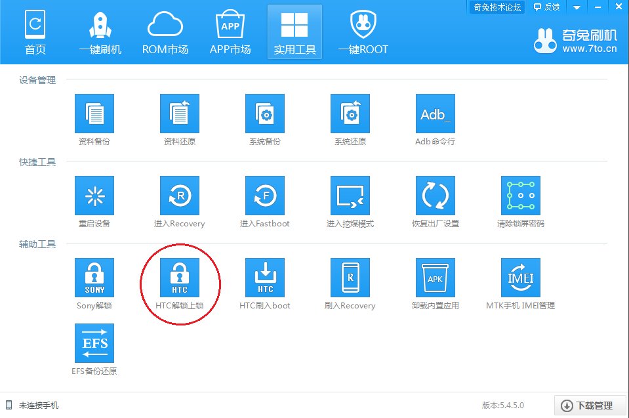Click the 进入Recovery icon
629x418 pixels.
[180, 196]
